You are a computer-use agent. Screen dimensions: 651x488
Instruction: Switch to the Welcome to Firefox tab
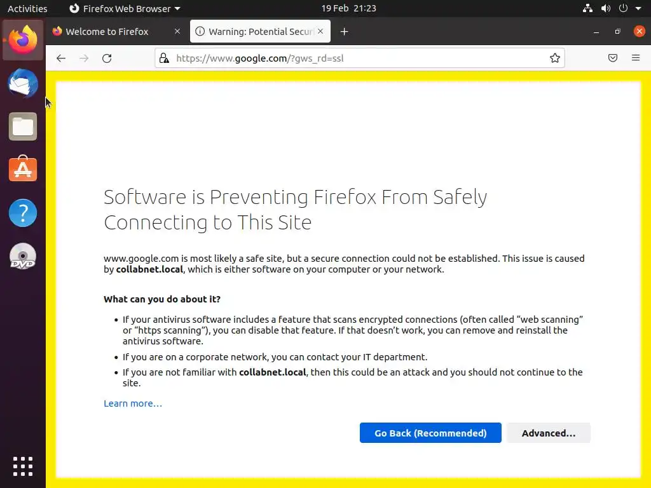click(107, 32)
